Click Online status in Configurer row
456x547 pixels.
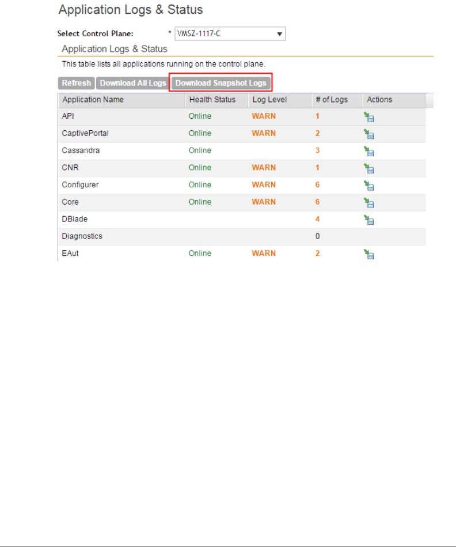click(200, 184)
